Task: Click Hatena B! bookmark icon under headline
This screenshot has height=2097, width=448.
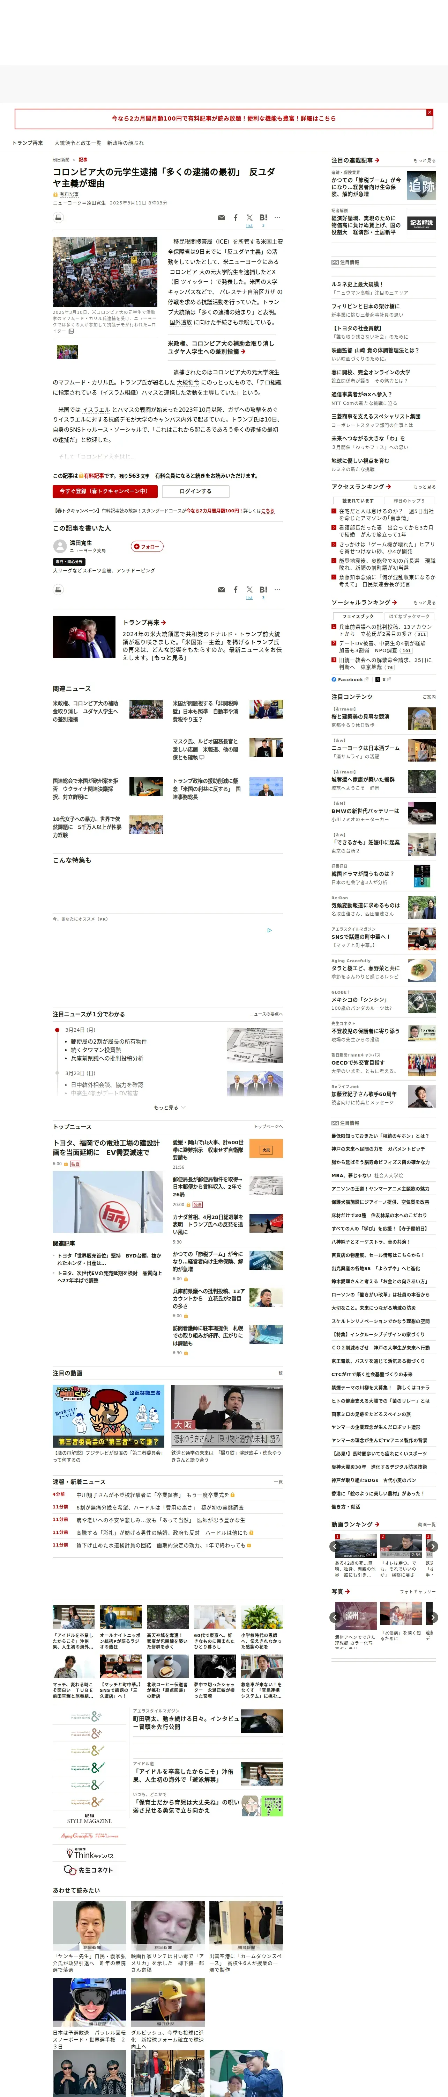Action: pyautogui.click(x=263, y=217)
